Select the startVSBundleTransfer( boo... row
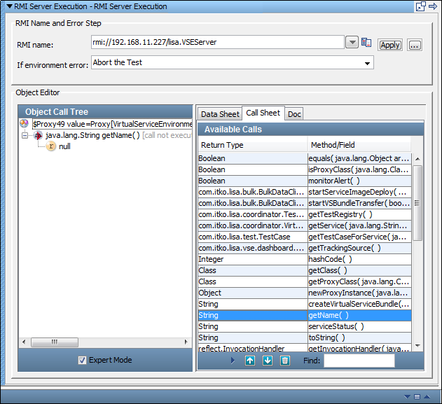The height and width of the screenshot is (404, 442). pos(305,203)
